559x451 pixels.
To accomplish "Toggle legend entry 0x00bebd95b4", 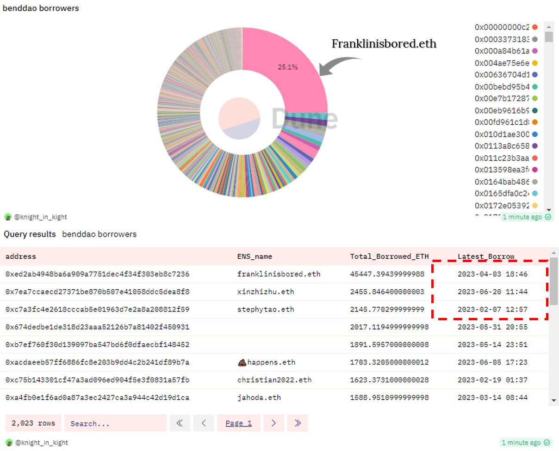I will (x=505, y=86).
